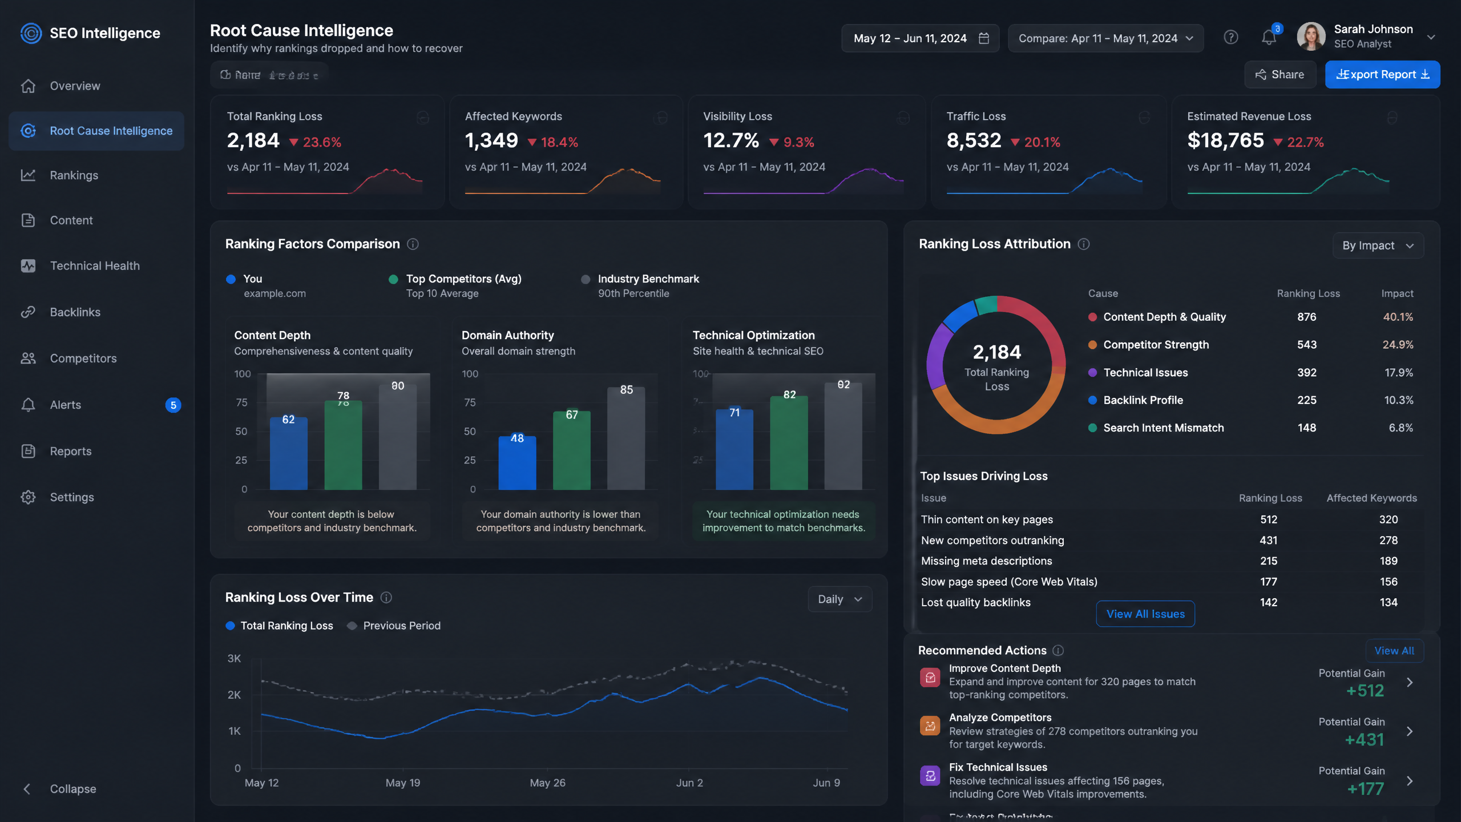Click the Analyze Competitors action icon
Image resolution: width=1461 pixels, height=822 pixels.
pos(930,726)
